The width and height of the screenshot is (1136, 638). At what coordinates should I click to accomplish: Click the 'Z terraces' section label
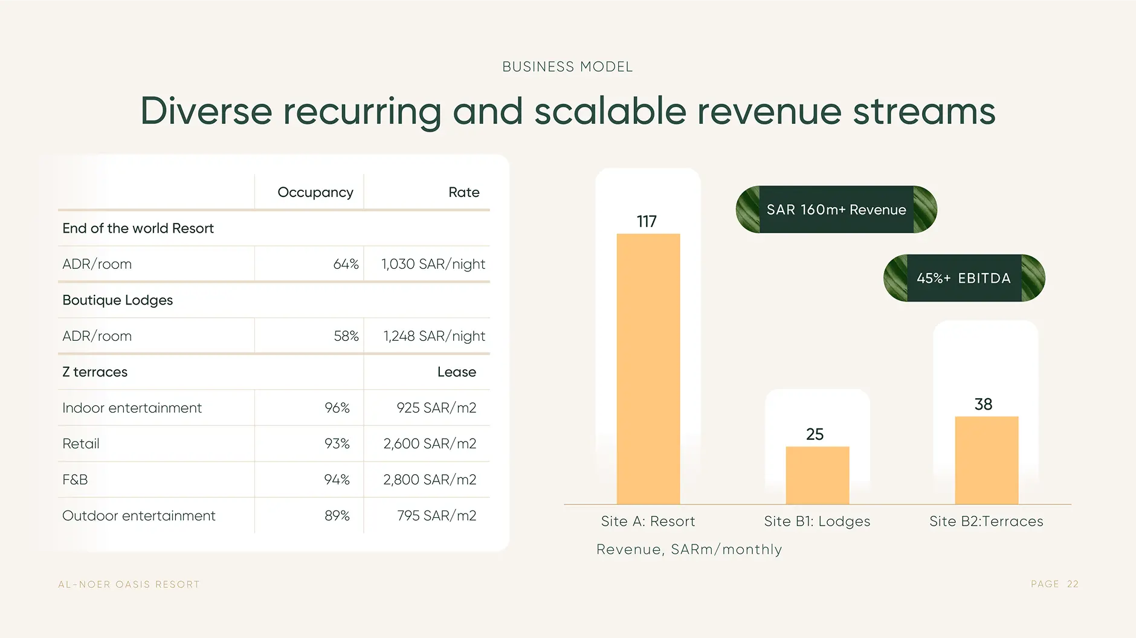pyautogui.click(x=95, y=372)
